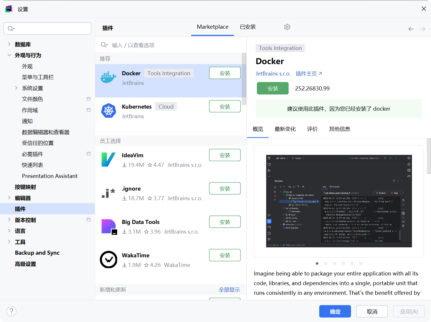The image size is (431, 322).
Task: Expand the 工具 tree node
Action: (9, 242)
